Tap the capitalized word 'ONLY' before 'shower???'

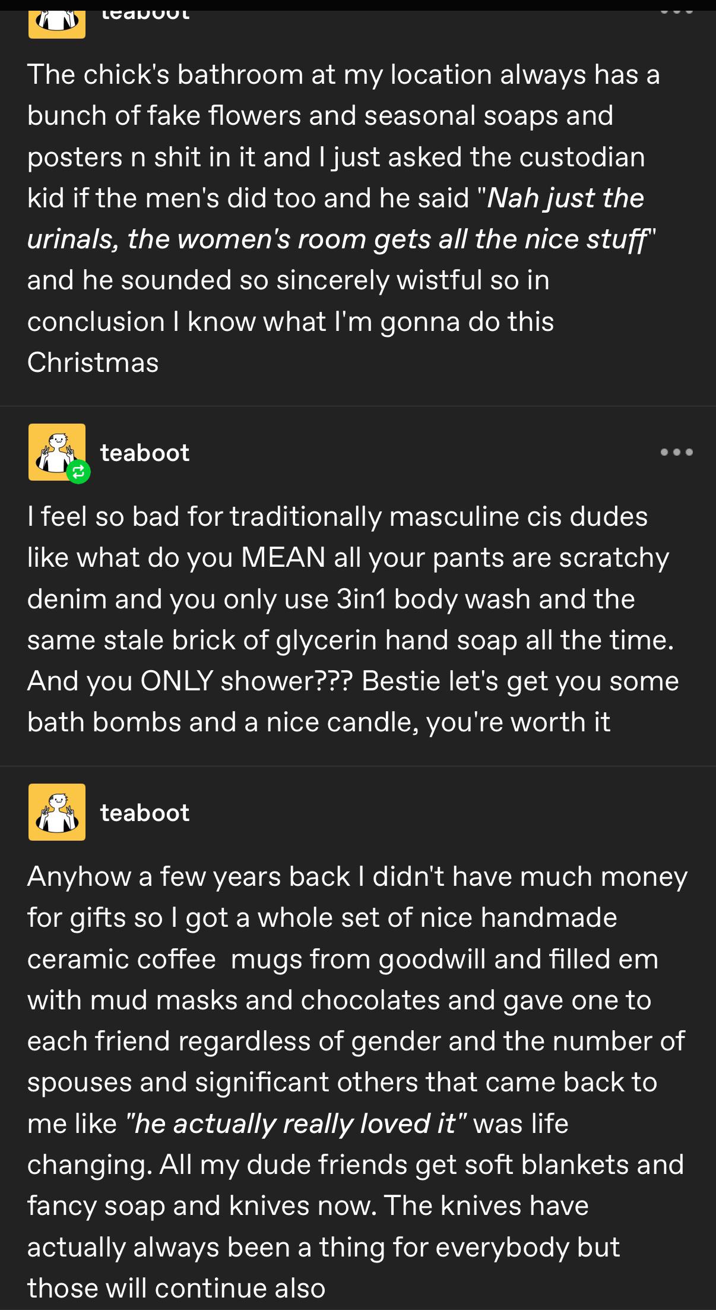[177, 681]
